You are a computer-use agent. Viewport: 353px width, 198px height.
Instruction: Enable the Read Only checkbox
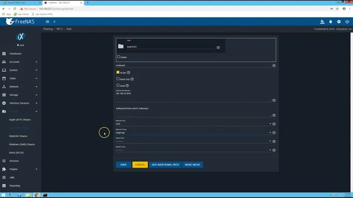click(x=117, y=79)
